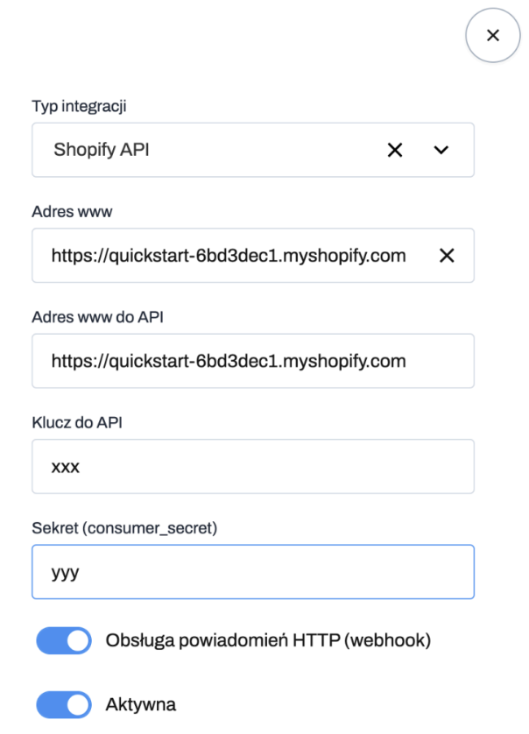Click inside the Adres www field
Viewport: 529px width, 734px height.
point(219,255)
